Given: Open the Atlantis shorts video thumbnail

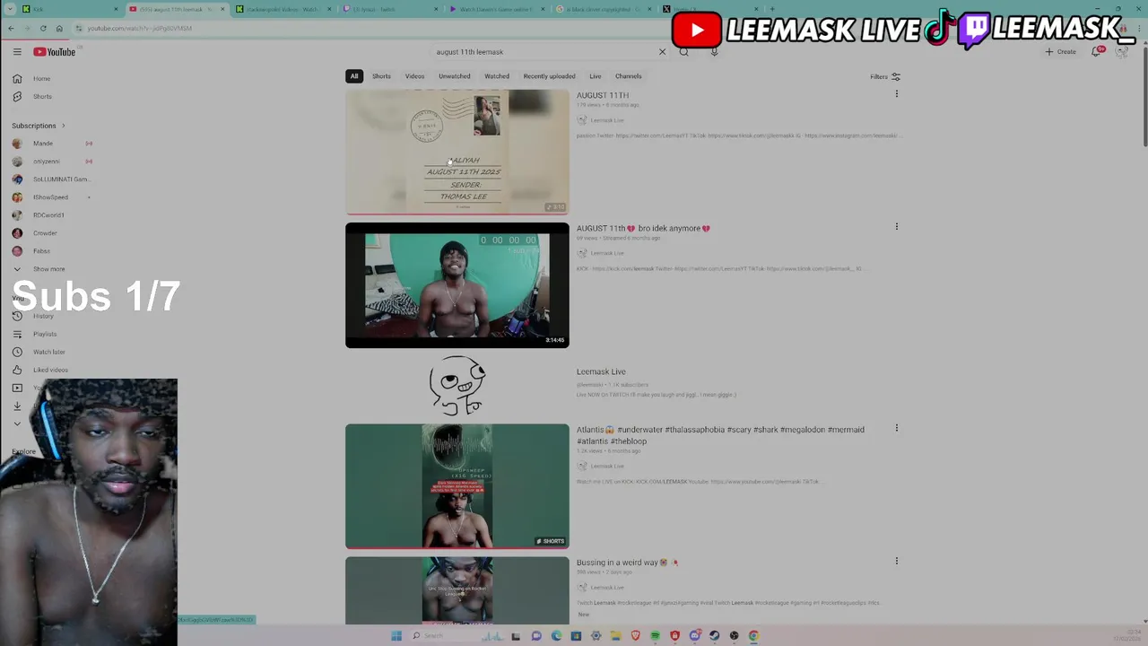Looking at the screenshot, I should (x=457, y=486).
